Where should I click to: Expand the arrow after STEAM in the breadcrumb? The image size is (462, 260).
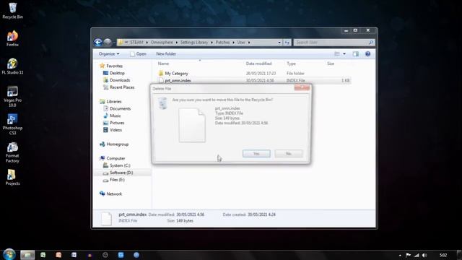tap(147, 43)
